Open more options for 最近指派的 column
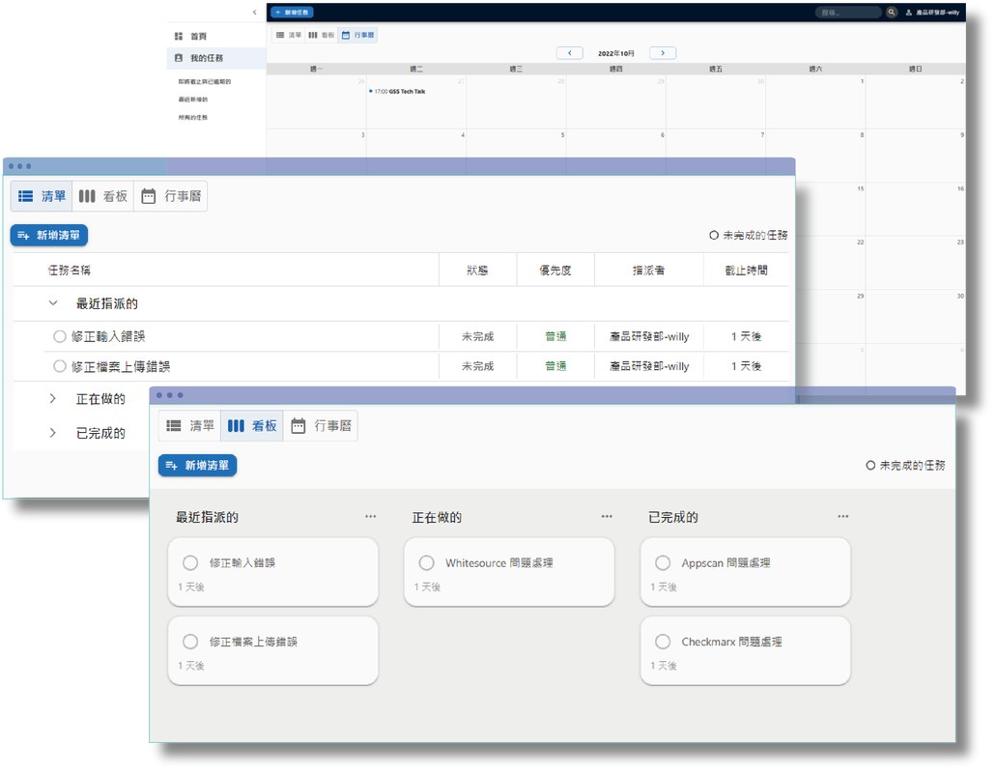Viewport: 996px width, 773px height. click(x=370, y=516)
